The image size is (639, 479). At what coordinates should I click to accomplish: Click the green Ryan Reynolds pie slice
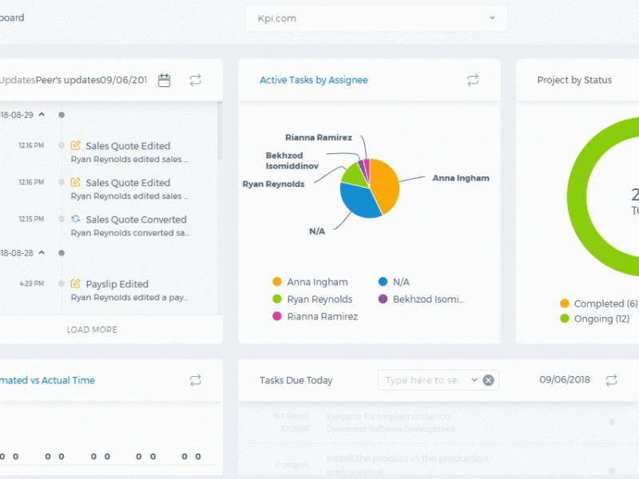tap(355, 176)
